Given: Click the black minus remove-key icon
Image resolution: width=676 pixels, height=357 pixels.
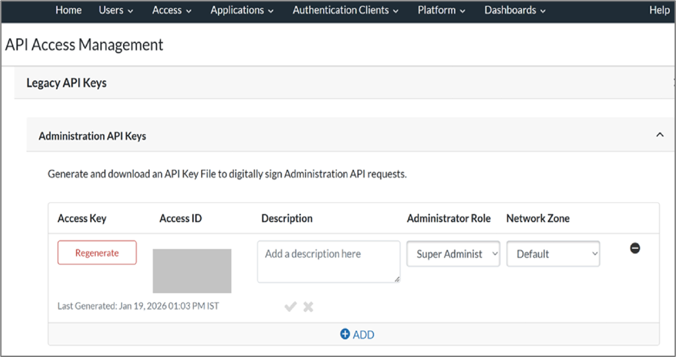Looking at the screenshot, I should (x=635, y=248).
